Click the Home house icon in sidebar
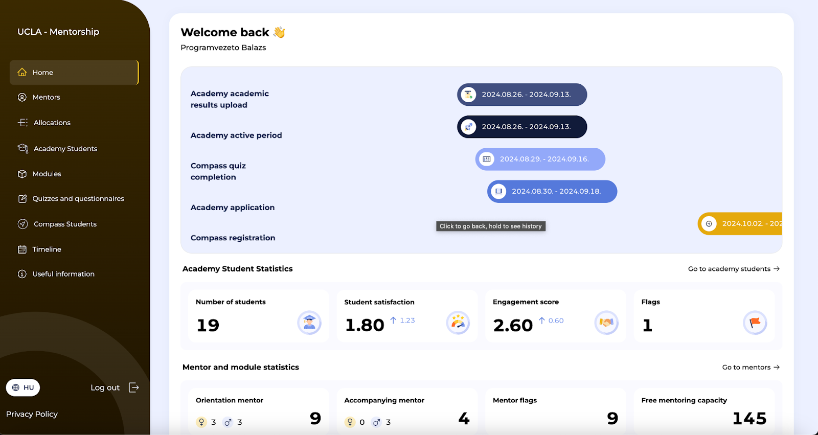This screenshot has height=435, width=818. (22, 73)
